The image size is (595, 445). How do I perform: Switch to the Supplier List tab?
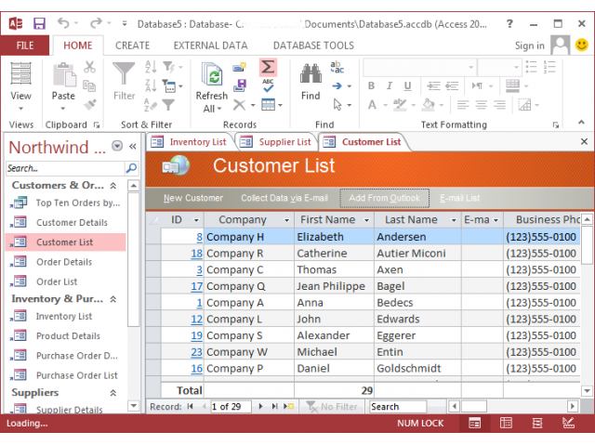click(276, 142)
